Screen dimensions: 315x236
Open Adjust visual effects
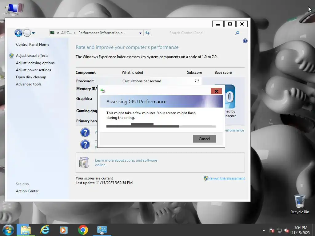(x=32, y=56)
